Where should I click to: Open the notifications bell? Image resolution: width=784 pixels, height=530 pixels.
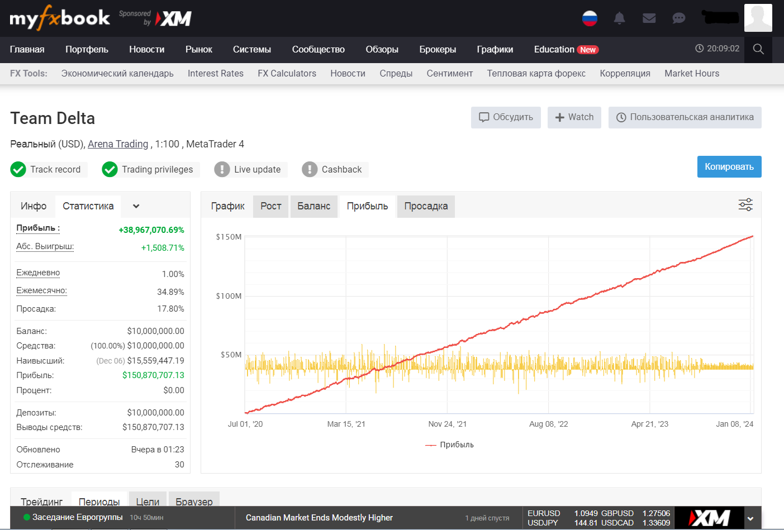point(619,18)
